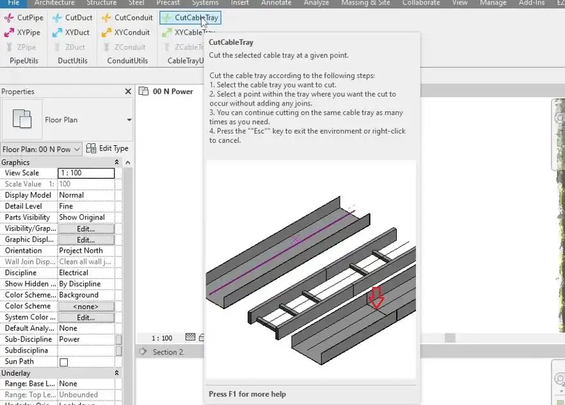
Task: Click Edit button for Visibility/Graphics
Action: pos(86,229)
